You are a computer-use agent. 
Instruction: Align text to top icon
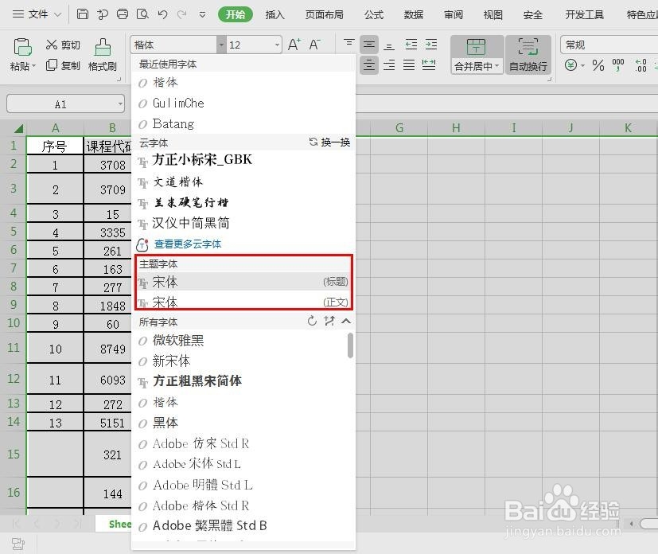click(348, 45)
